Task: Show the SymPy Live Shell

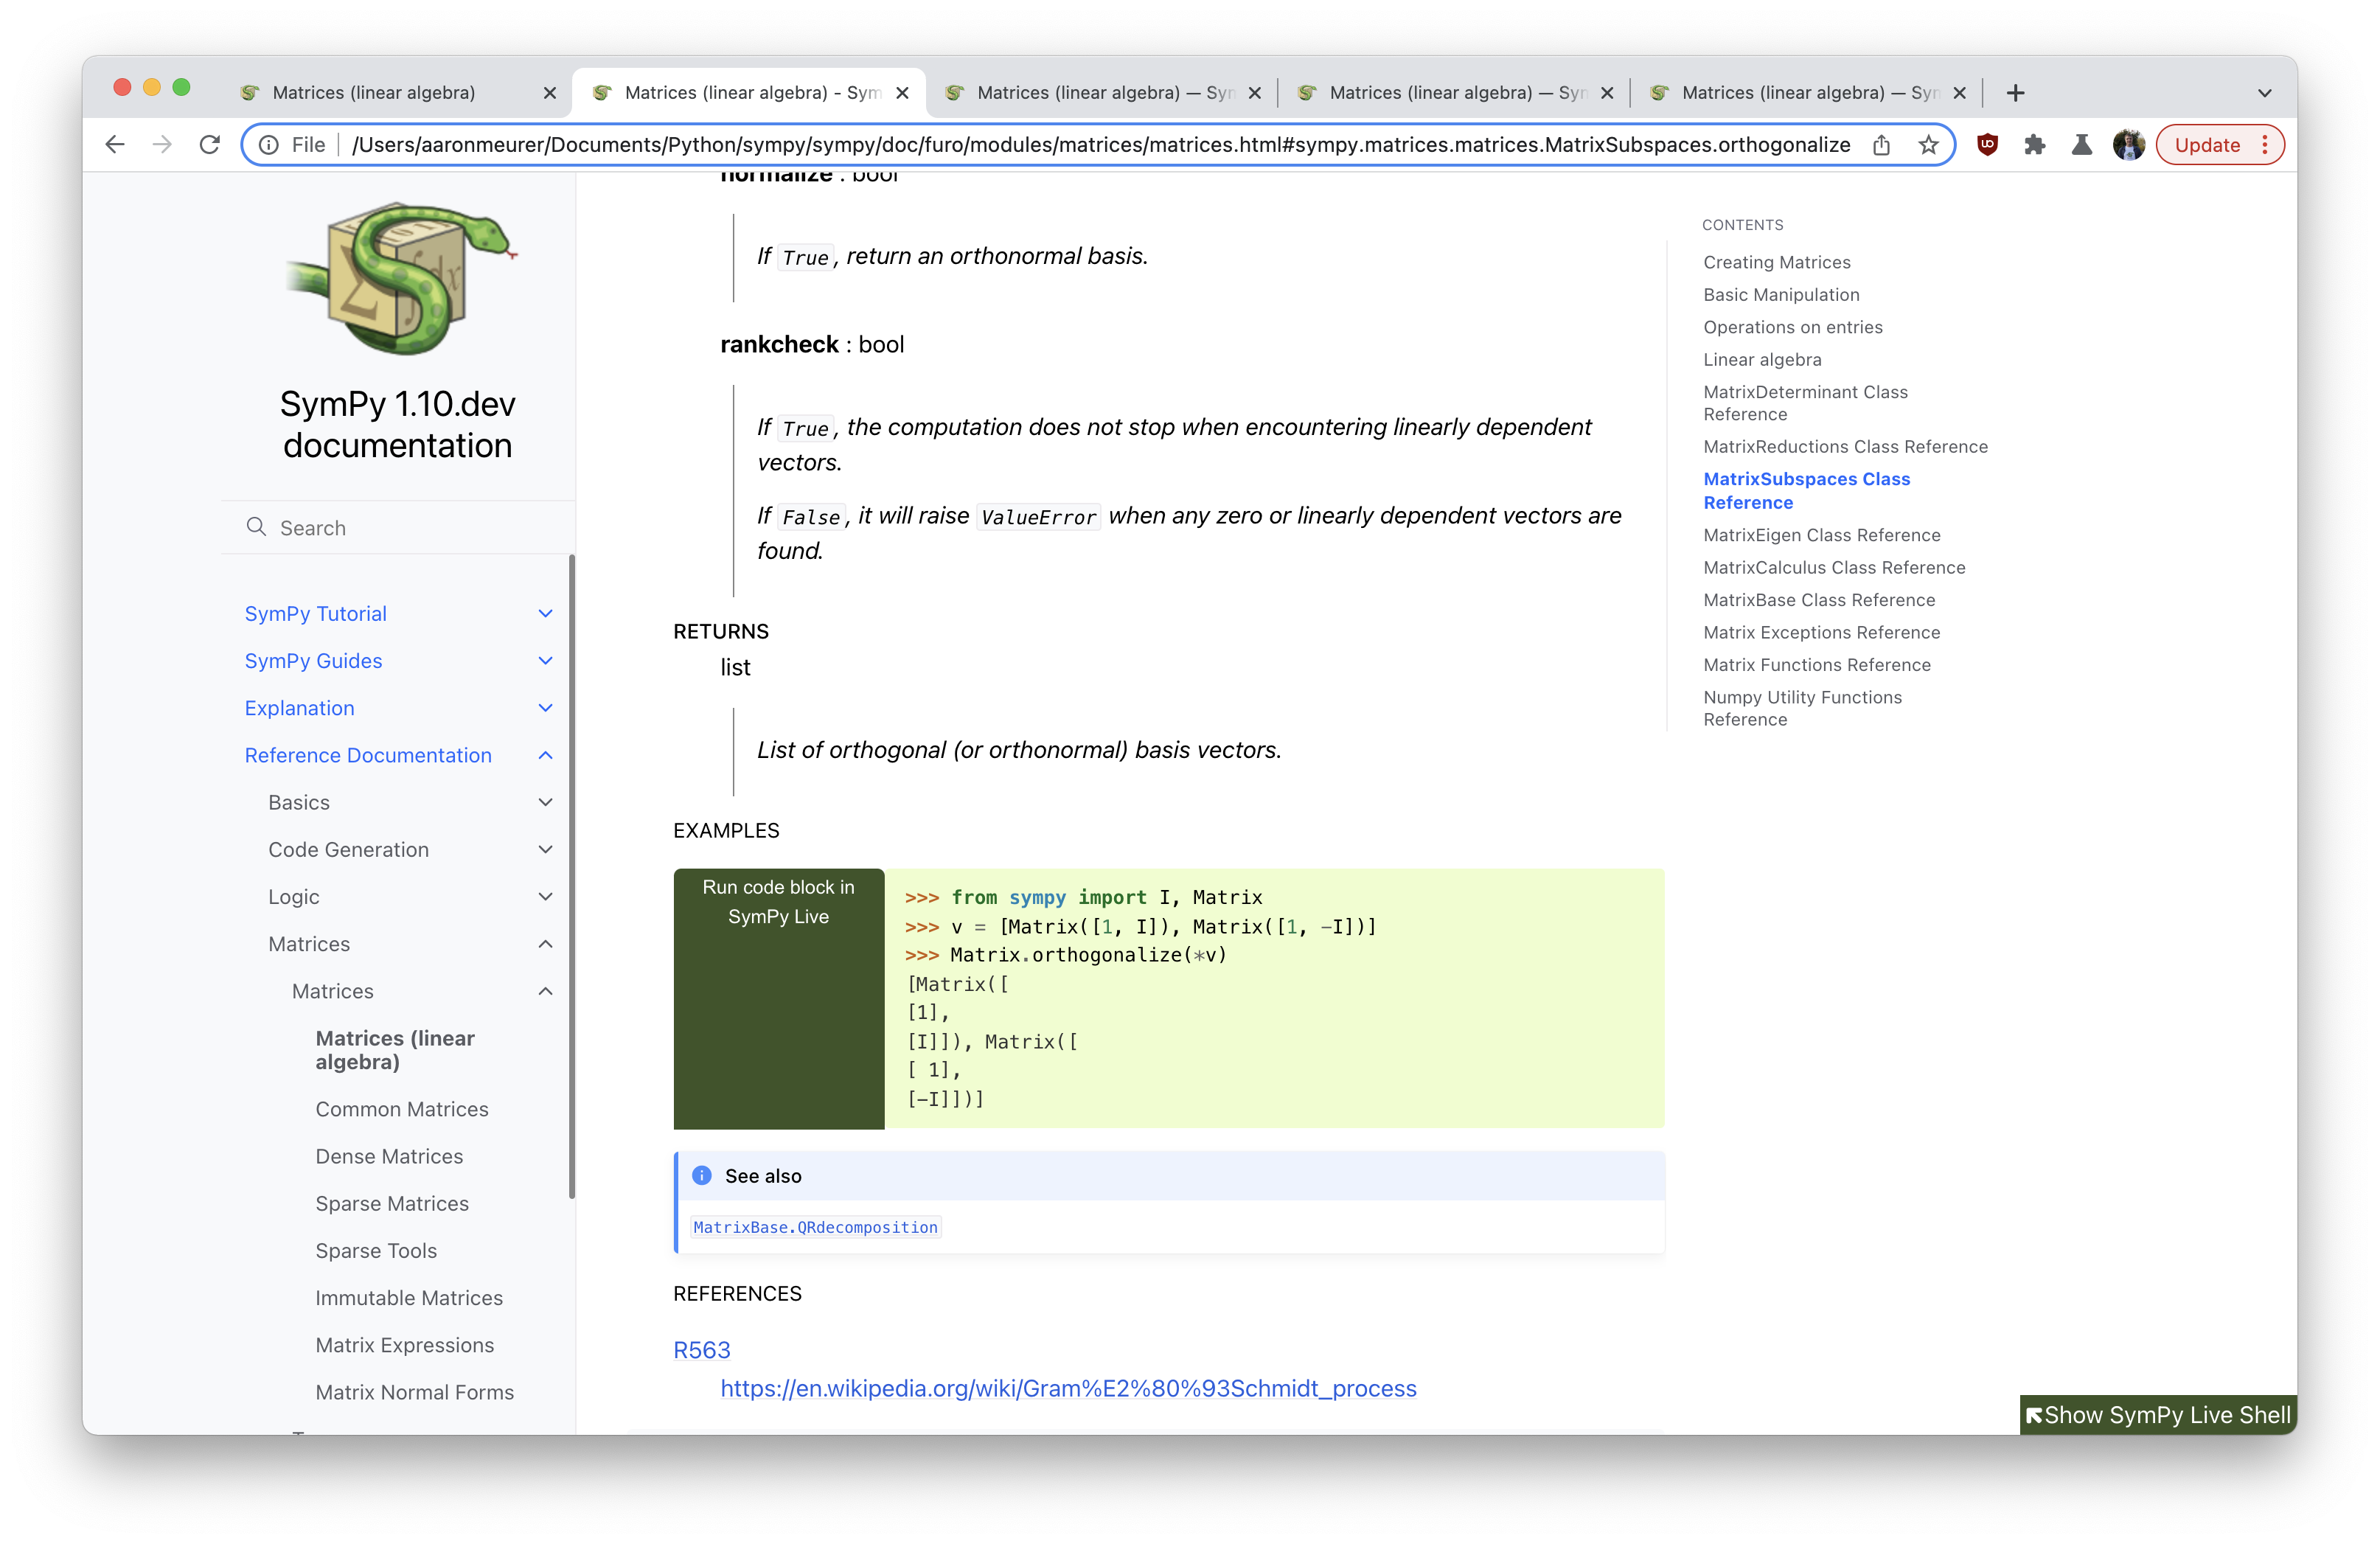Action: [x=2157, y=1414]
